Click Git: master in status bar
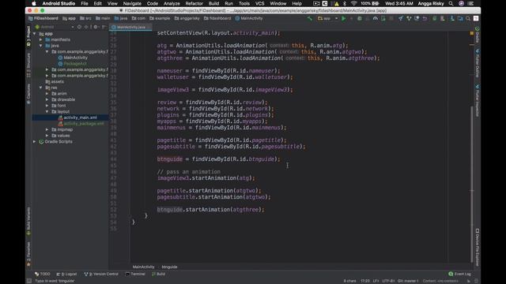This screenshot has width=506, height=284. click(408, 281)
